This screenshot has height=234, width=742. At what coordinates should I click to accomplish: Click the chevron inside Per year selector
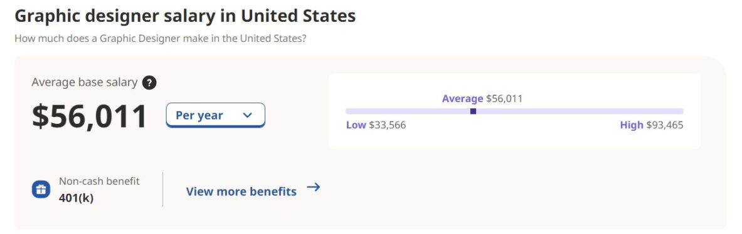(247, 115)
